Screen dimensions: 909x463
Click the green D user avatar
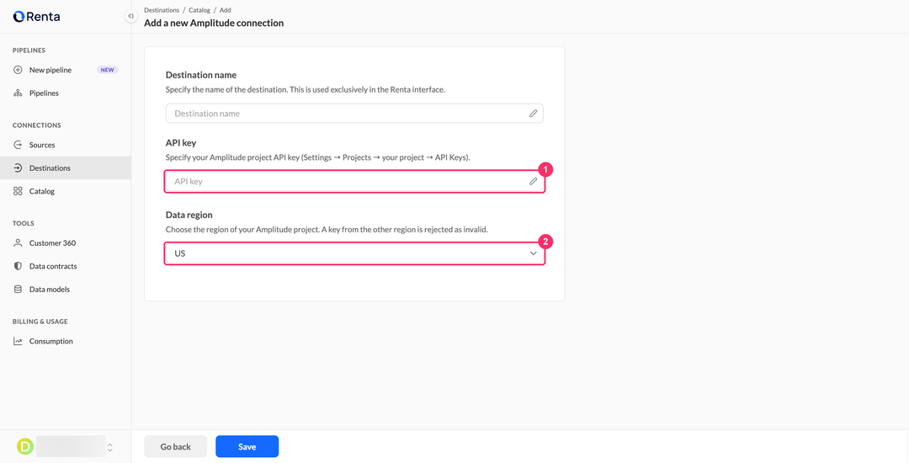click(25, 446)
